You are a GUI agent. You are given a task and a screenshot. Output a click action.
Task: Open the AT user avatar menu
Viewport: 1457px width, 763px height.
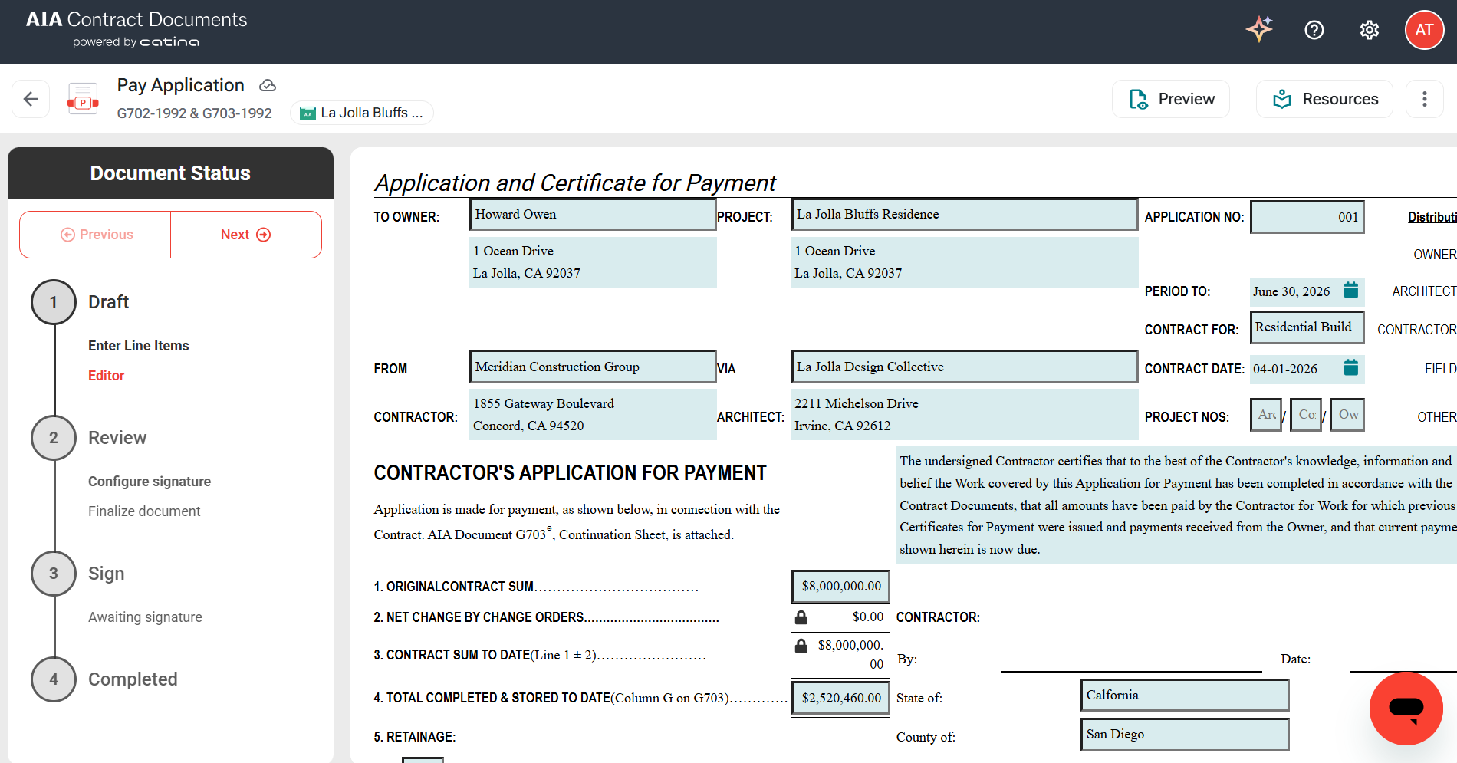[1424, 30]
